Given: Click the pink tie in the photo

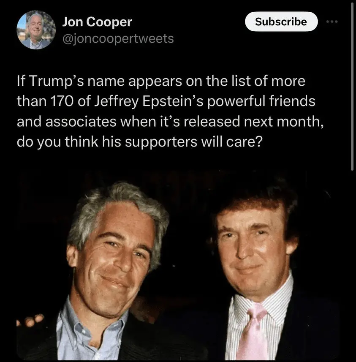Looking at the screenshot, I should pyautogui.click(x=253, y=332).
